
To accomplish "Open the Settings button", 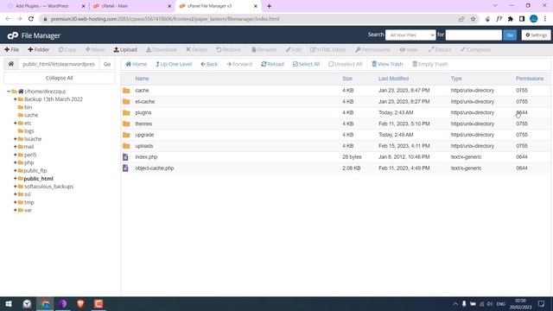I will (536, 35).
